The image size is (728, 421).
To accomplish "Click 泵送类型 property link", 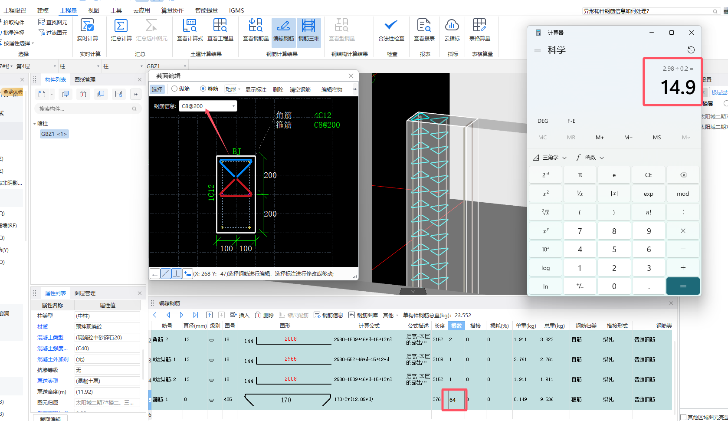I will [48, 381].
